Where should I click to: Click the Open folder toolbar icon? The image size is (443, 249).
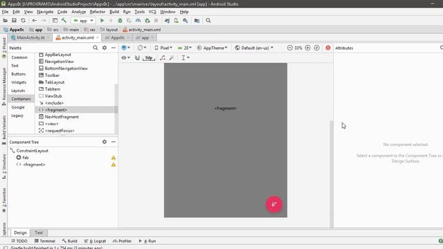click(5, 21)
